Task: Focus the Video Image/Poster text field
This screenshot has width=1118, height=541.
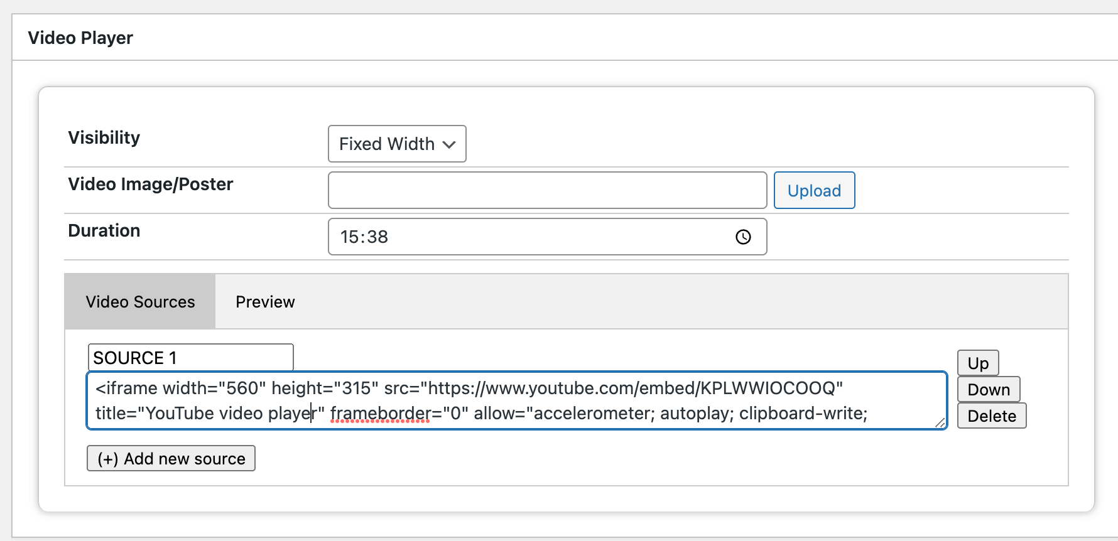Action: pyautogui.click(x=547, y=190)
